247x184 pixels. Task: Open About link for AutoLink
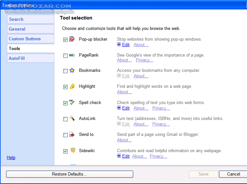point(141,124)
